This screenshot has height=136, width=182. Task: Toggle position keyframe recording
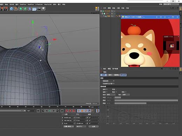click(79, 111)
